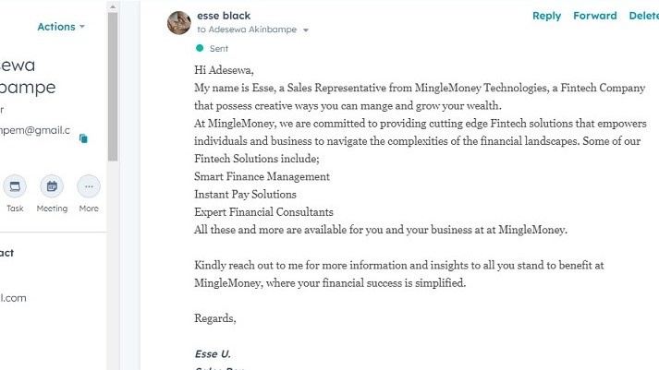Click the Forward link
Image resolution: width=659 pixels, height=370 pixels.
pos(594,16)
